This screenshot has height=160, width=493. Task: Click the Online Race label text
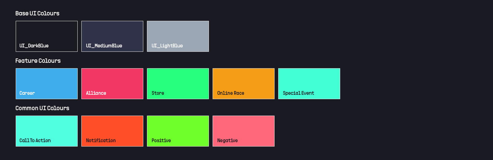click(230, 93)
